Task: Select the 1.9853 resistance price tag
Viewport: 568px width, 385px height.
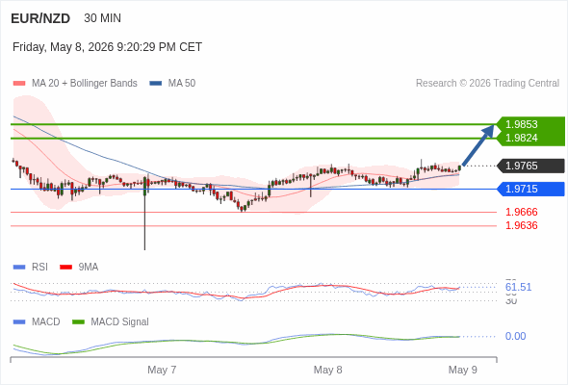Action: click(x=530, y=124)
